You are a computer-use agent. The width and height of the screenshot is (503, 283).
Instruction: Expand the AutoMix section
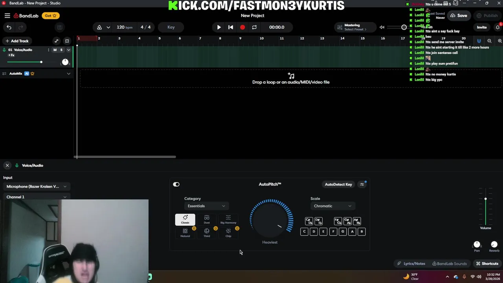(x=68, y=74)
